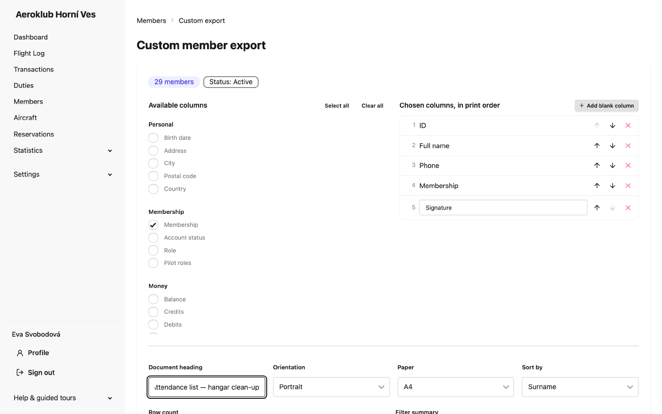The height and width of the screenshot is (414, 662).
Task: Check the Pilot roles checkbox
Action: 153,263
